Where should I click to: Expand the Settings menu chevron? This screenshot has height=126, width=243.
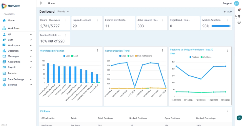click(31, 85)
